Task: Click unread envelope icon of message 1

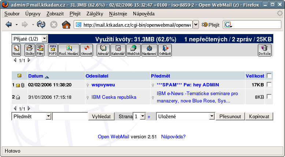Action: tap(18, 85)
